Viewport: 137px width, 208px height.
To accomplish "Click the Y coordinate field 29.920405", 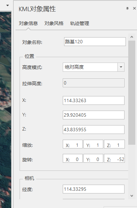I will click(93, 115).
